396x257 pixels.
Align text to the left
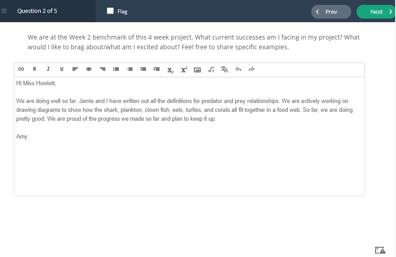tap(75, 69)
